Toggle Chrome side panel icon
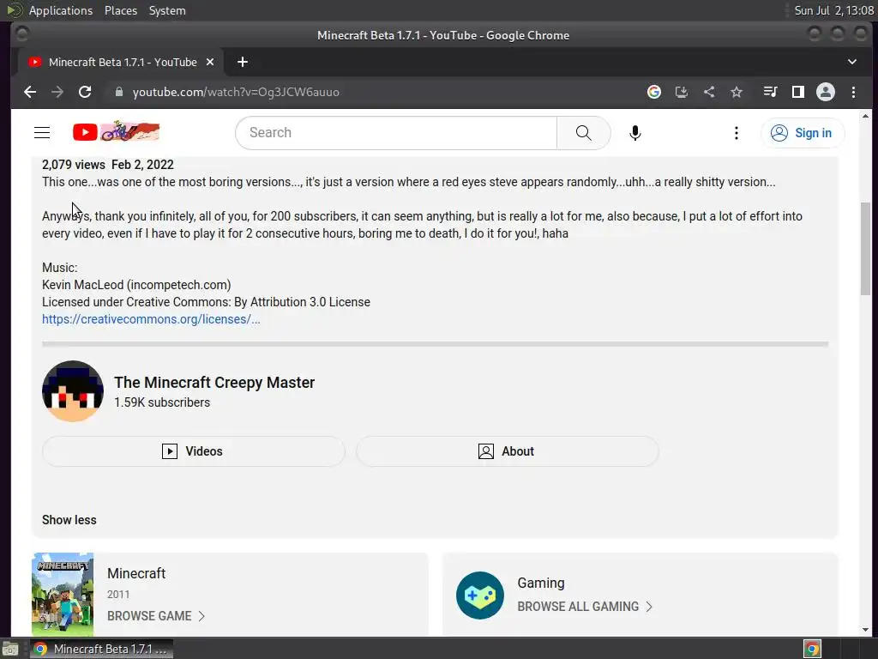878x659 pixels. tap(798, 92)
